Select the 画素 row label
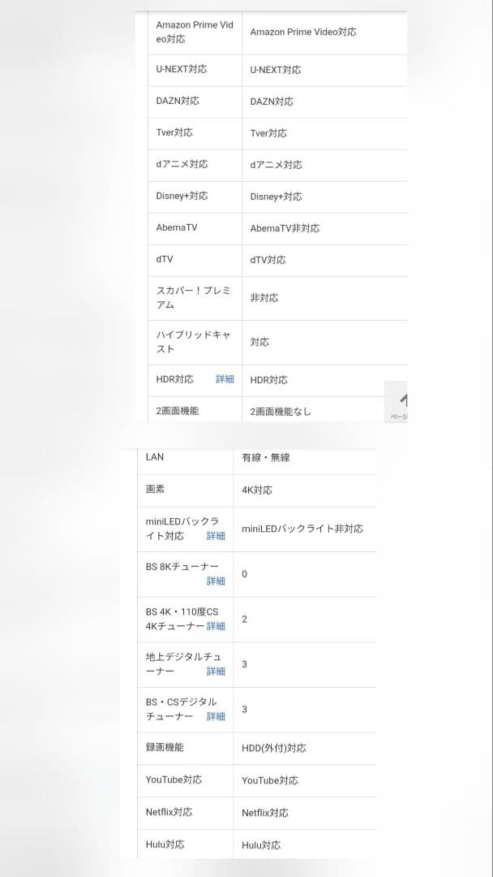 click(155, 490)
